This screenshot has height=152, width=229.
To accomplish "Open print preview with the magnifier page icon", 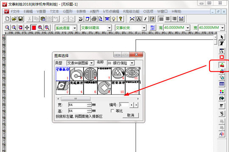I will point(101,19).
